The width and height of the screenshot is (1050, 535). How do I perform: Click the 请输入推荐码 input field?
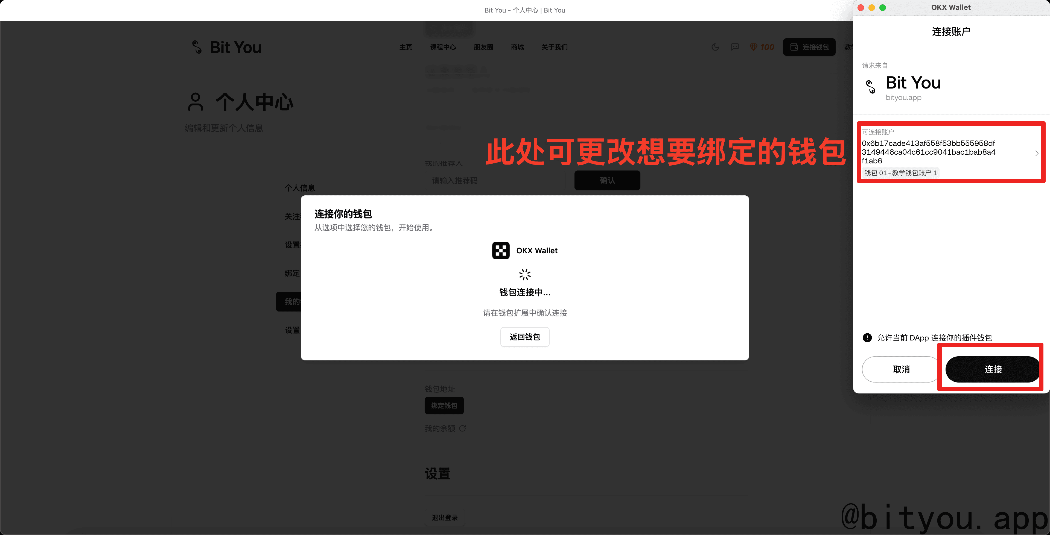(495, 181)
